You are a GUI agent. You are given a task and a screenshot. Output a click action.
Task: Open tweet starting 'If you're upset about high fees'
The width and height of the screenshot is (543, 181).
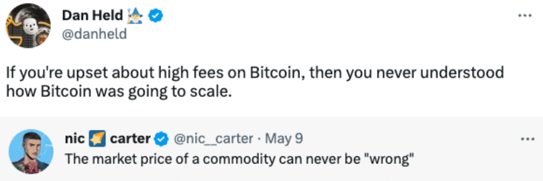point(254,83)
